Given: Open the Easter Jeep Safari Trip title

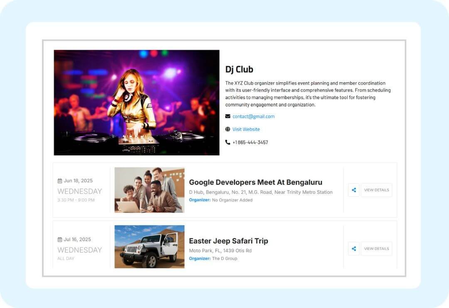Looking at the screenshot, I should pyautogui.click(x=228, y=241).
